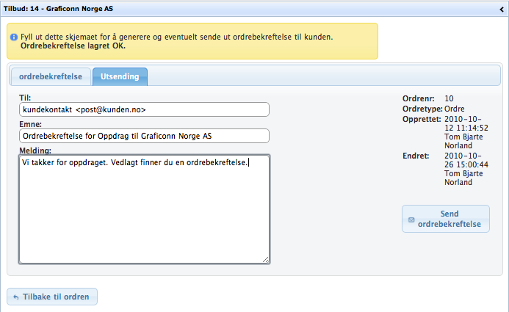Focus the Til recipient field
Viewport: 509px width, 312px height.
tap(144, 109)
